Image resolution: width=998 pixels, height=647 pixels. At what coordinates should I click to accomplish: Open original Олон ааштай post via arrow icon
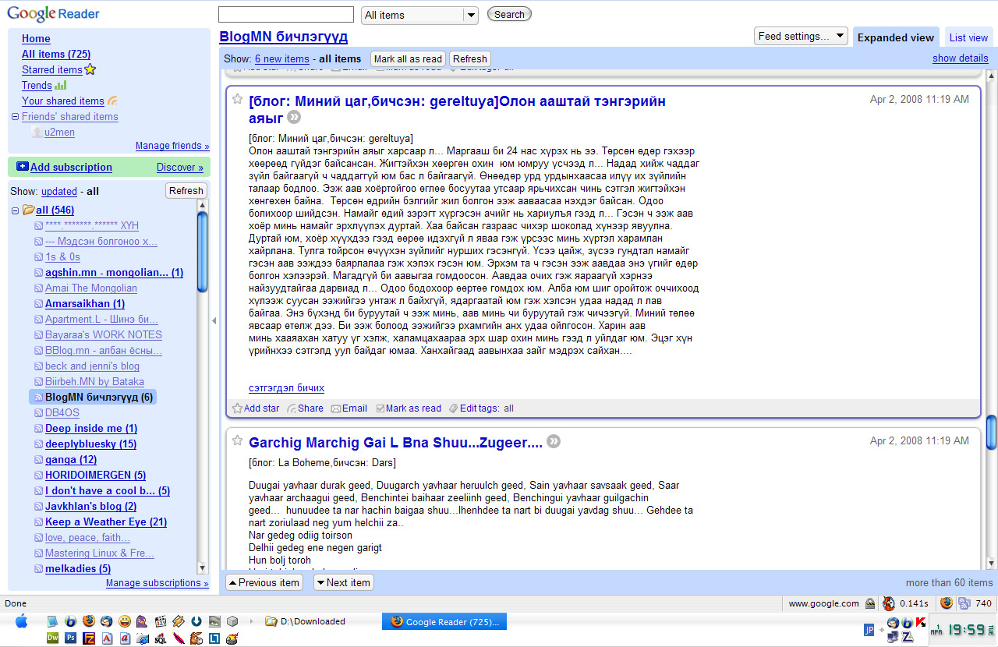pyautogui.click(x=294, y=118)
